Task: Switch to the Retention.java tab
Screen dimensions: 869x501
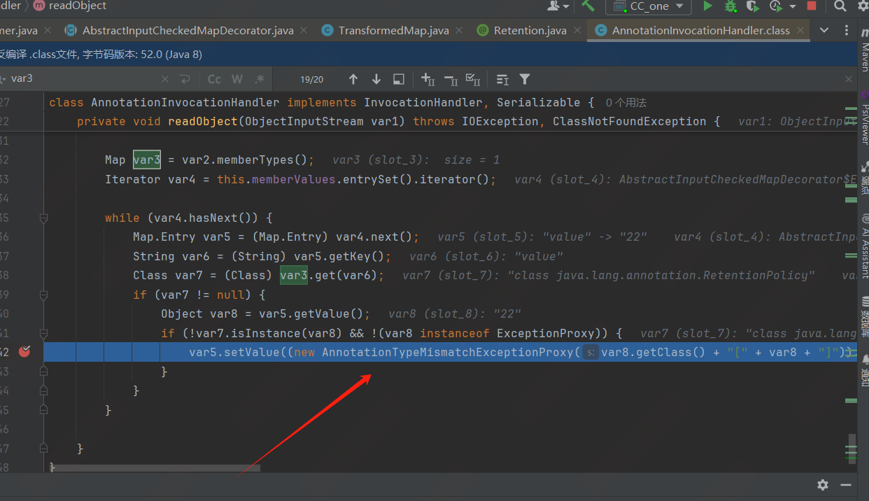Action: 530,30
